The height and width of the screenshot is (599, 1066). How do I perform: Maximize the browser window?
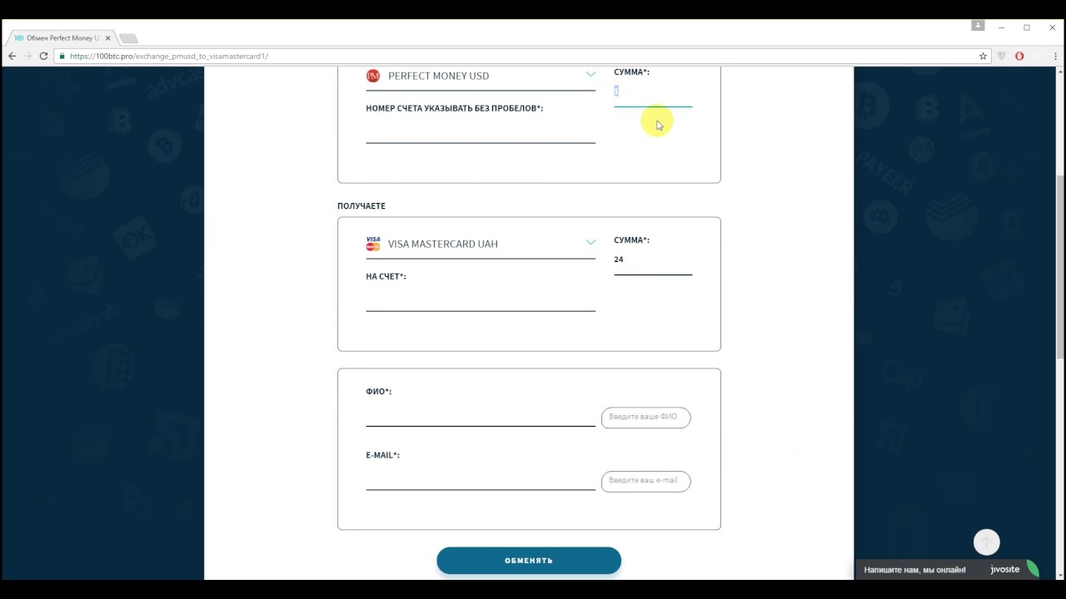click(x=1027, y=27)
